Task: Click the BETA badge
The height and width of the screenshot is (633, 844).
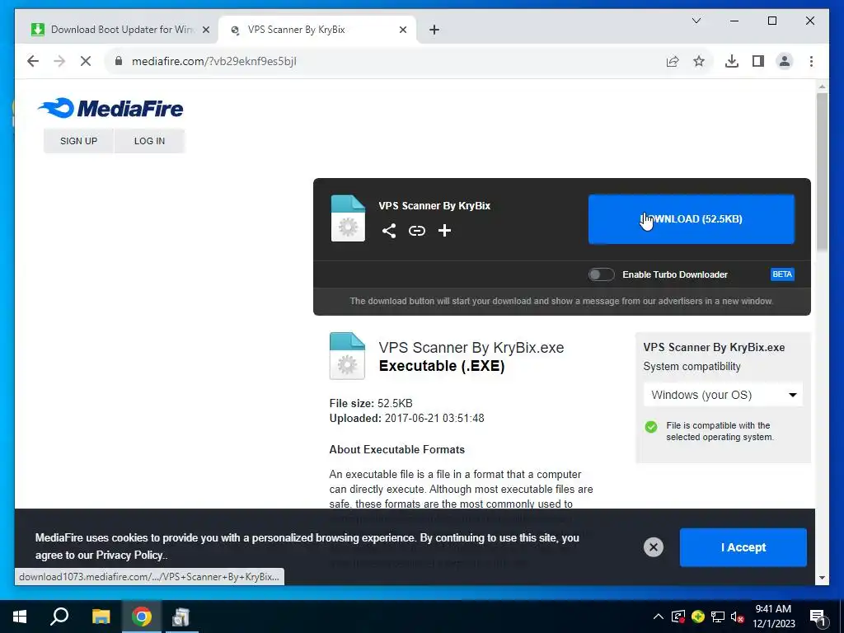Action: point(782,274)
